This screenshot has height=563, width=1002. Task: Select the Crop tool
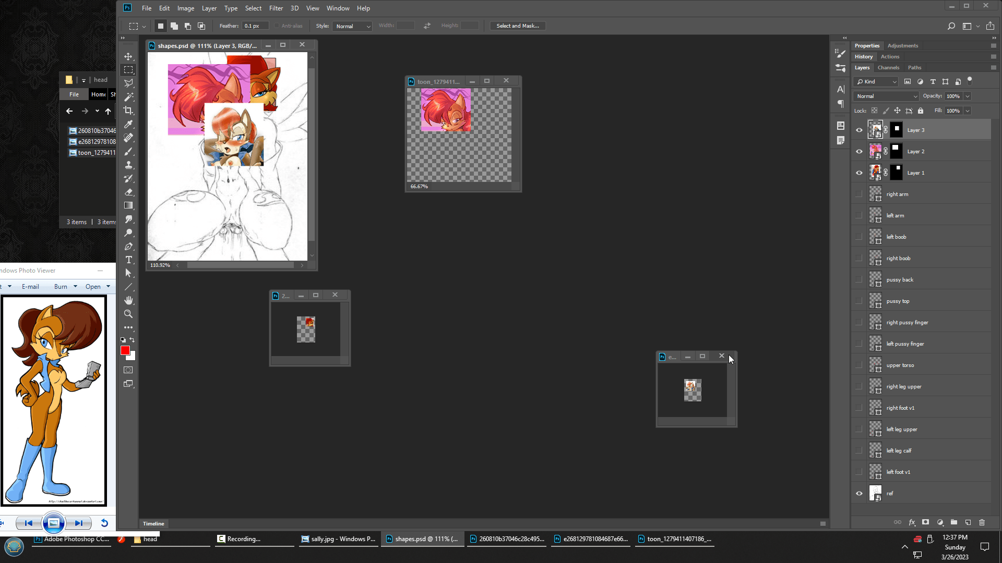(128, 111)
